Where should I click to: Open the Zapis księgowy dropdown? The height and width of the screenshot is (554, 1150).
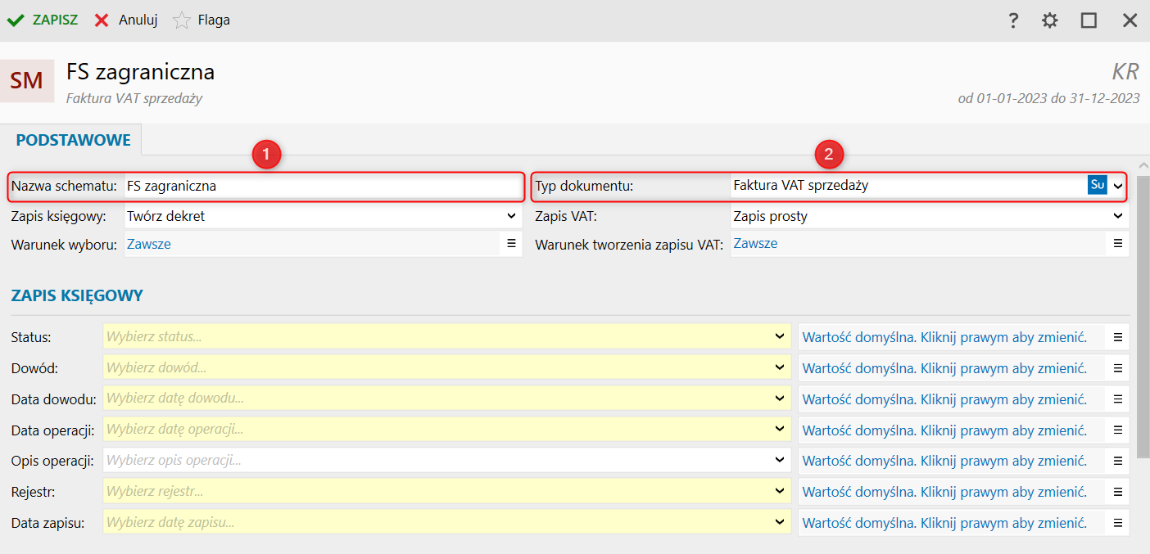[x=512, y=216]
